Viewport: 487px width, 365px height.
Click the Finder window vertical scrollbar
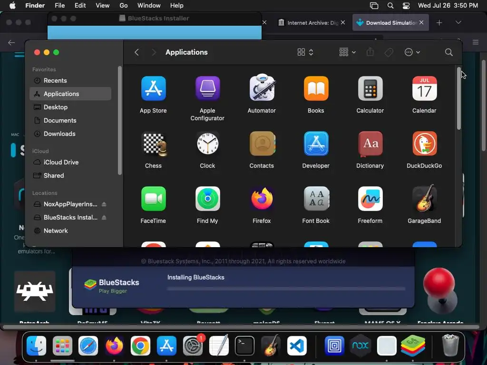click(x=459, y=98)
